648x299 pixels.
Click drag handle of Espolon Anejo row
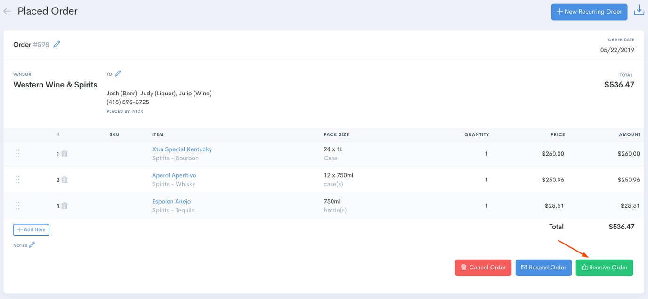pos(17,205)
